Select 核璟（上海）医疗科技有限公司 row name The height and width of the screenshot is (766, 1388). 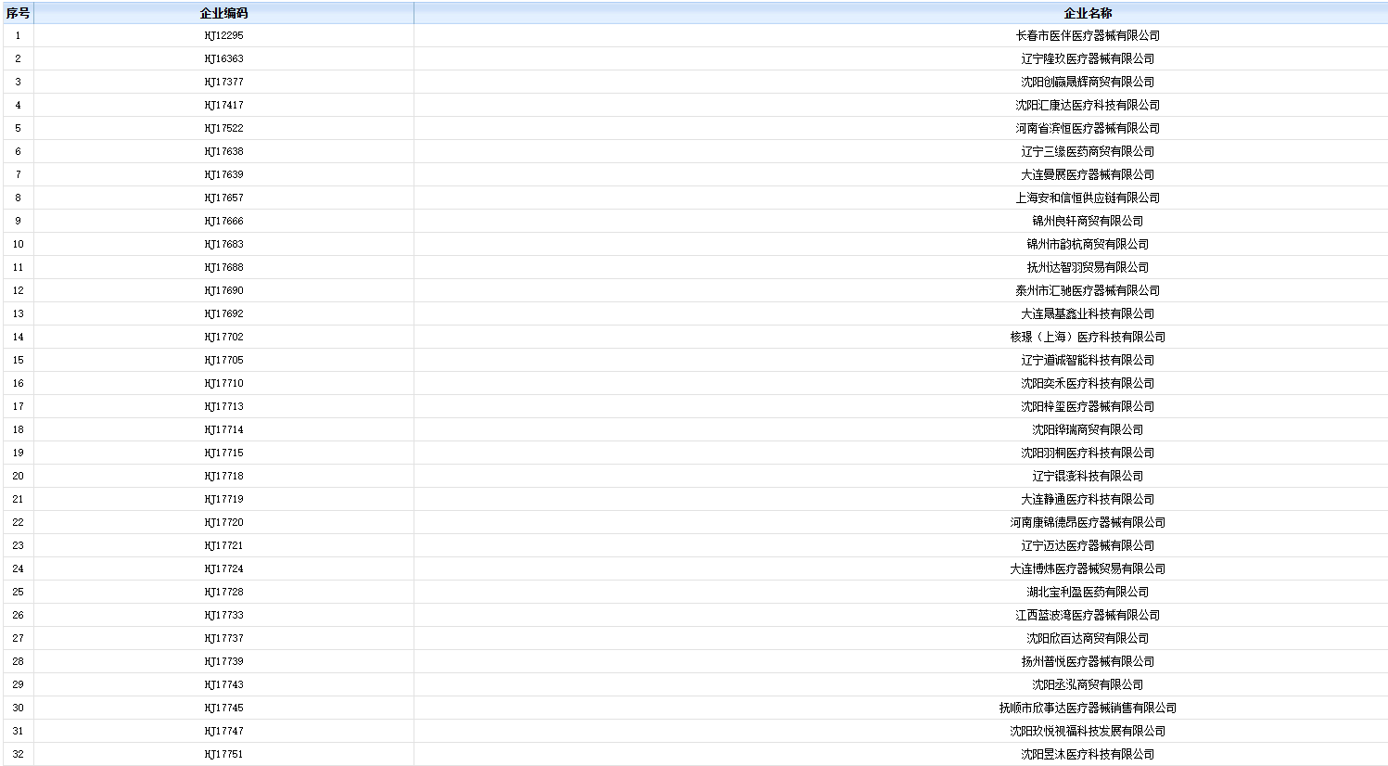(x=1088, y=337)
